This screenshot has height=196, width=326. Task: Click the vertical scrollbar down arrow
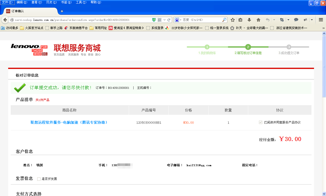tap(324, 194)
